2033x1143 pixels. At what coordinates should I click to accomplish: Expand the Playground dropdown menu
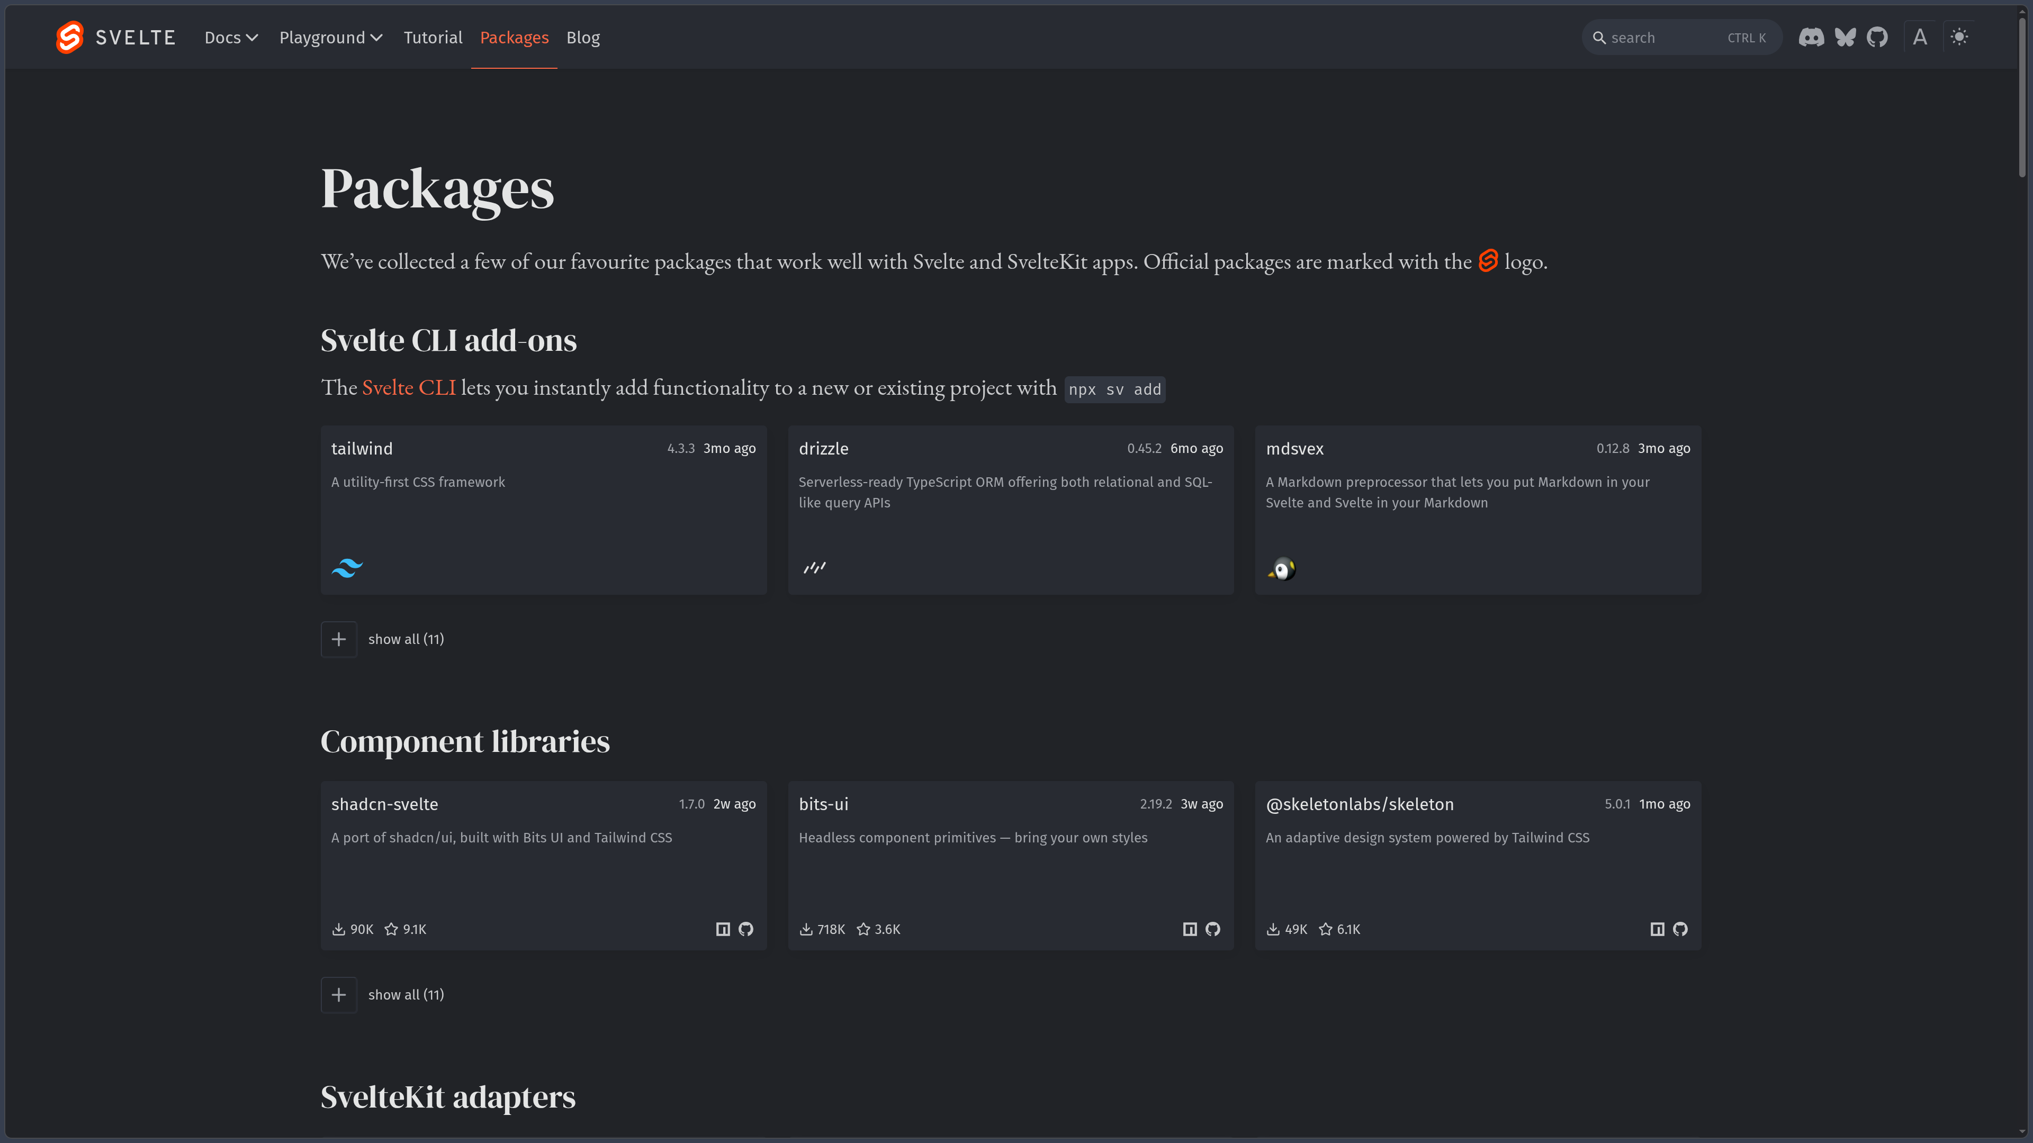click(331, 37)
